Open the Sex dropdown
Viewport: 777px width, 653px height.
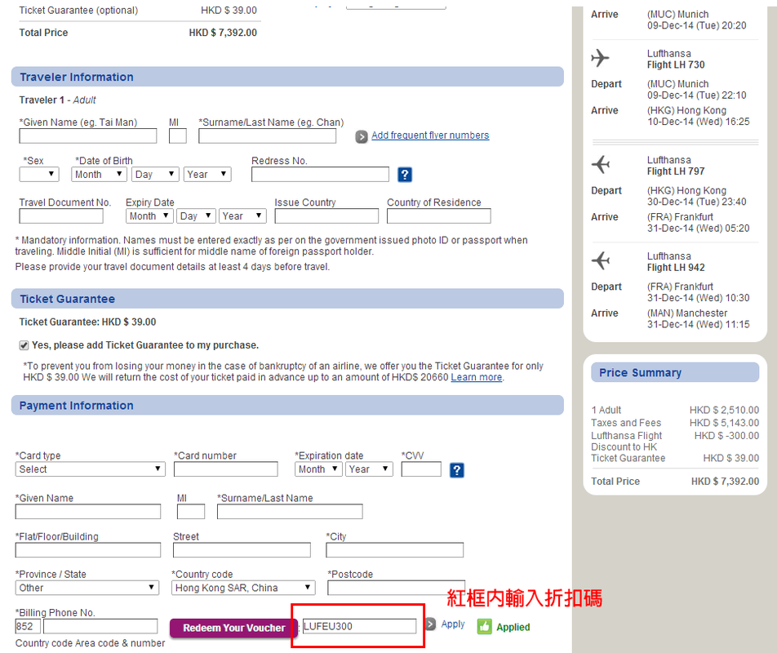coord(39,175)
